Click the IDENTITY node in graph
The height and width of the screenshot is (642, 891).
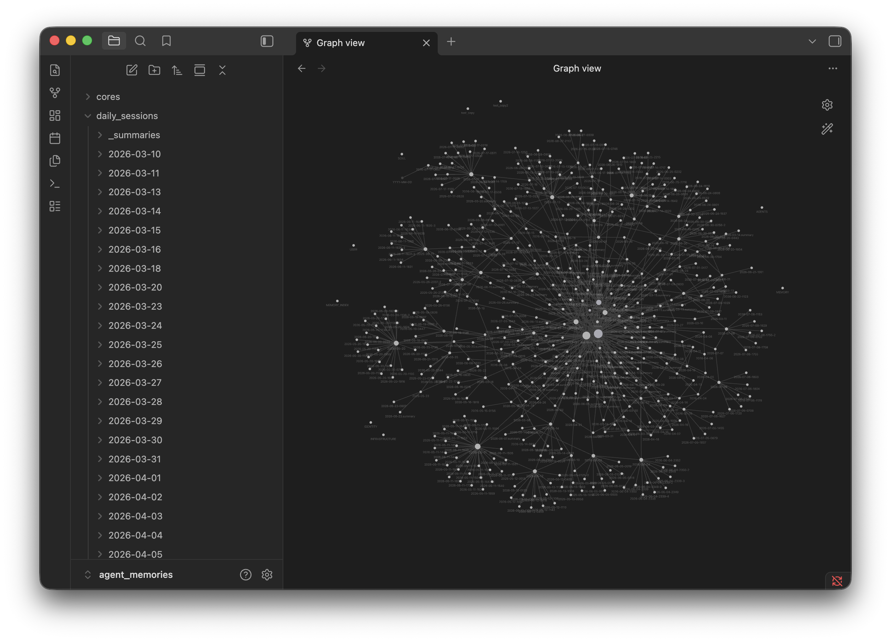click(370, 422)
